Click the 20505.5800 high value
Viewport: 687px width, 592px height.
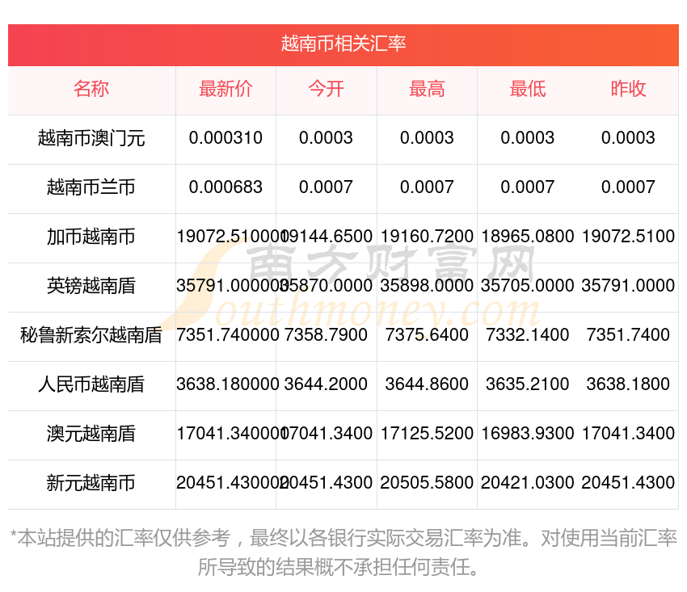(427, 483)
